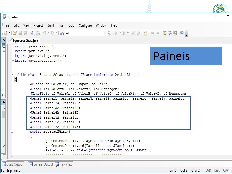
Task: Click the 'Char 2' status bar entry
Action: [196, 170]
